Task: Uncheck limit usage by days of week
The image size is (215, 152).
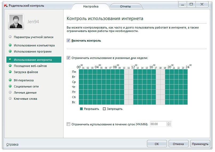Action: pos(69,58)
